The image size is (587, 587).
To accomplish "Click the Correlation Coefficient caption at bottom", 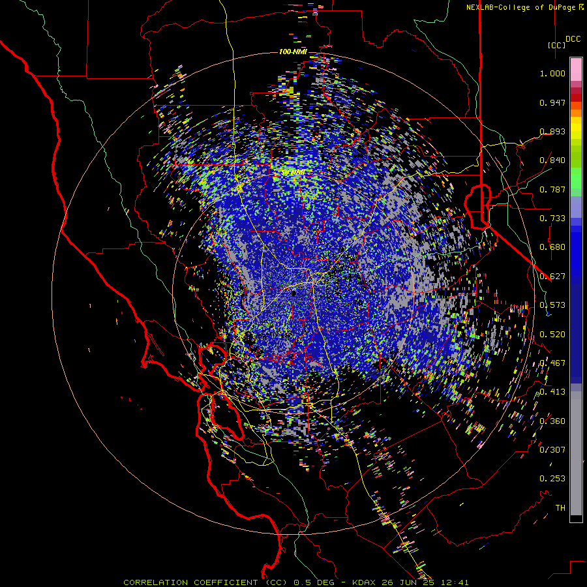I will tap(295, 582).
